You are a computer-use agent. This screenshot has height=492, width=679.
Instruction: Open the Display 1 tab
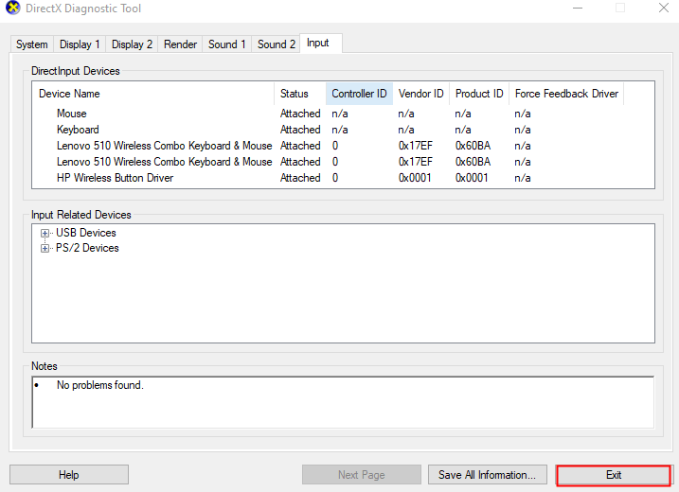80,44
